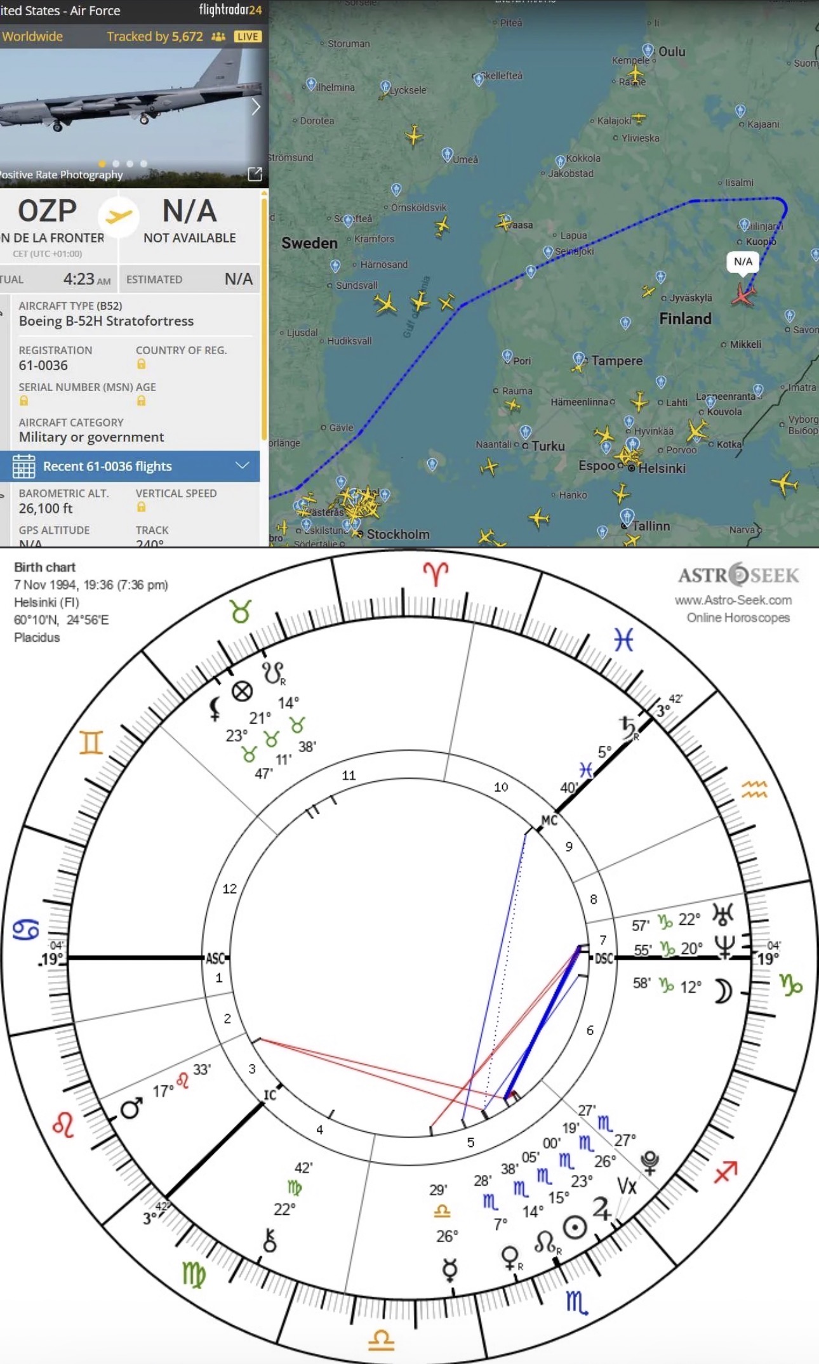Click the Pori airport pin
This screenshot has height=1364, width=819.
[x=507, y=356]
